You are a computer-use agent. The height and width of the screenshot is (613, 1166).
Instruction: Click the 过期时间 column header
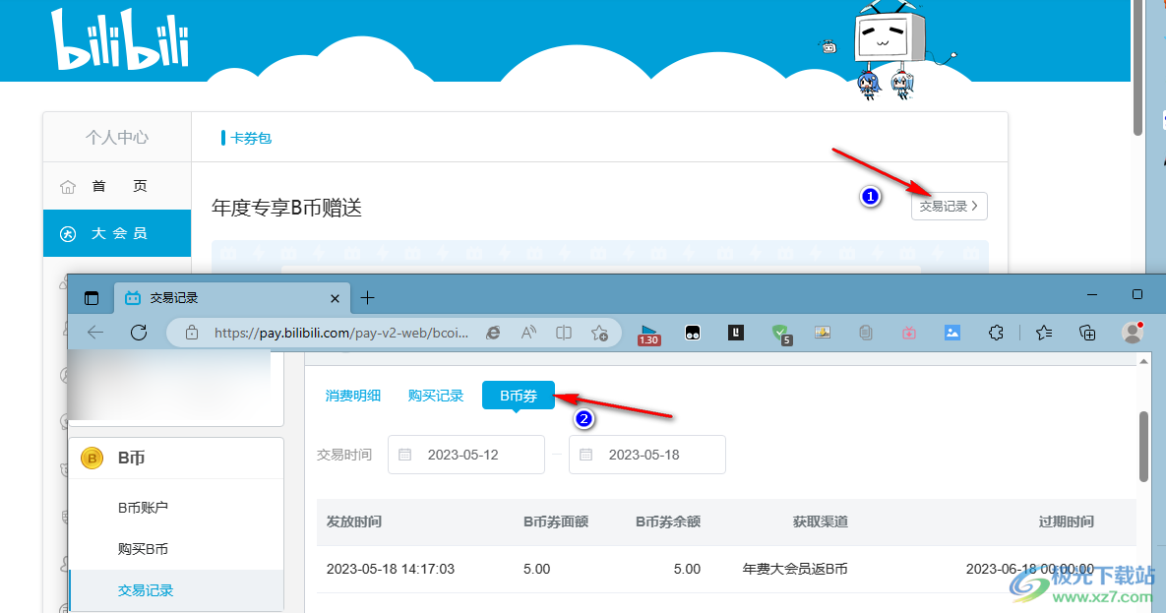(x=1067, y=521)
